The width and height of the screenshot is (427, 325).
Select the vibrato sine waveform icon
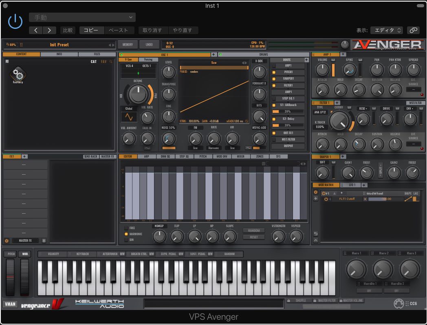pos(129,117)
